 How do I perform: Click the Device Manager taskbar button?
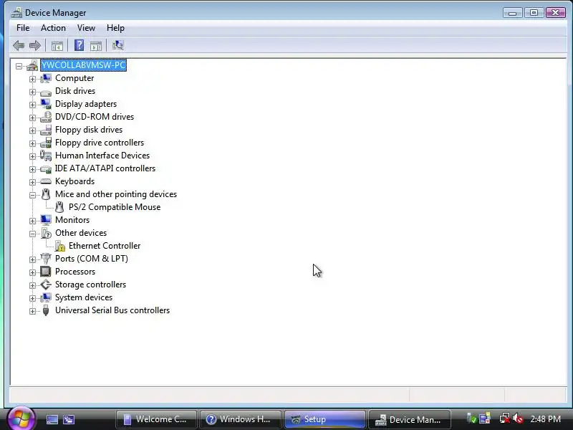(x=409, y=419)
